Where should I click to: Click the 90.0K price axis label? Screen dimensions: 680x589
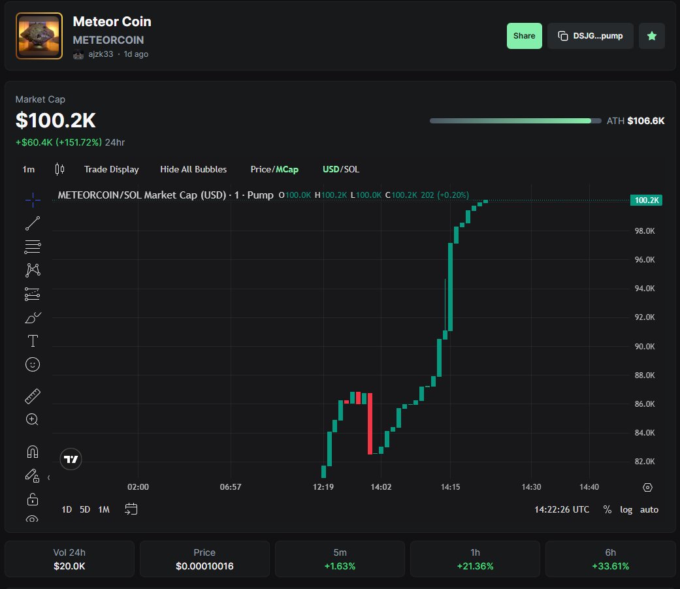[x=645, y=346]
